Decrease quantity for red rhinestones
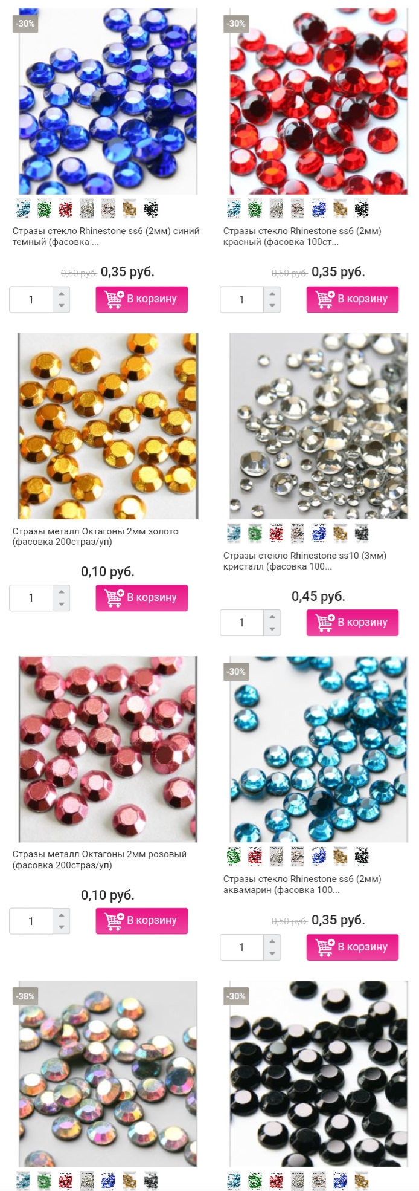Viewport: 419px width, 1191px height. click(272, 306)
